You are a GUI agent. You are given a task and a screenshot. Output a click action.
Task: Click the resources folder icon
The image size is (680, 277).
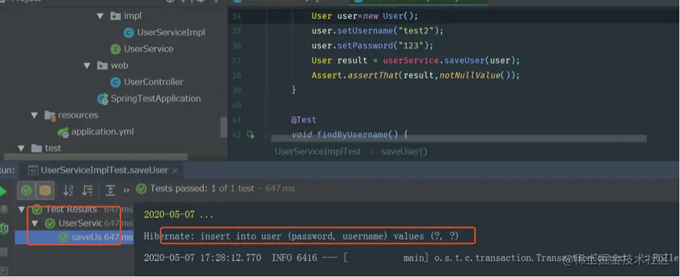pyautogui.click(x=49, y=115)
